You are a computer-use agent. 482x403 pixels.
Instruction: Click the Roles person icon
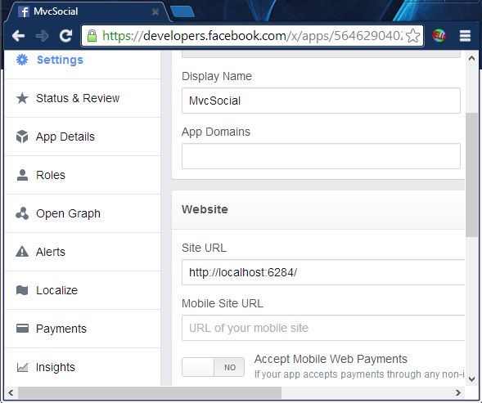22,175
